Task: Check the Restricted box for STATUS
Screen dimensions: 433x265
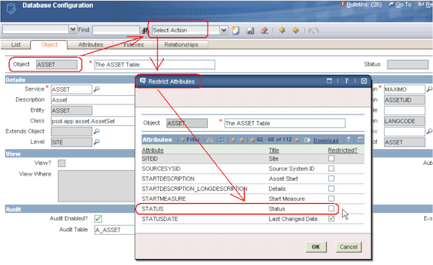Action: tap(331, 209)
